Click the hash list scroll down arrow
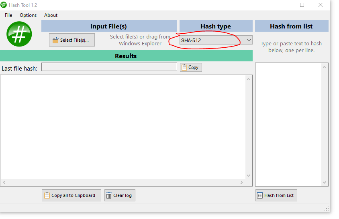Screen dimensions: 339x219 click(325, 182)
